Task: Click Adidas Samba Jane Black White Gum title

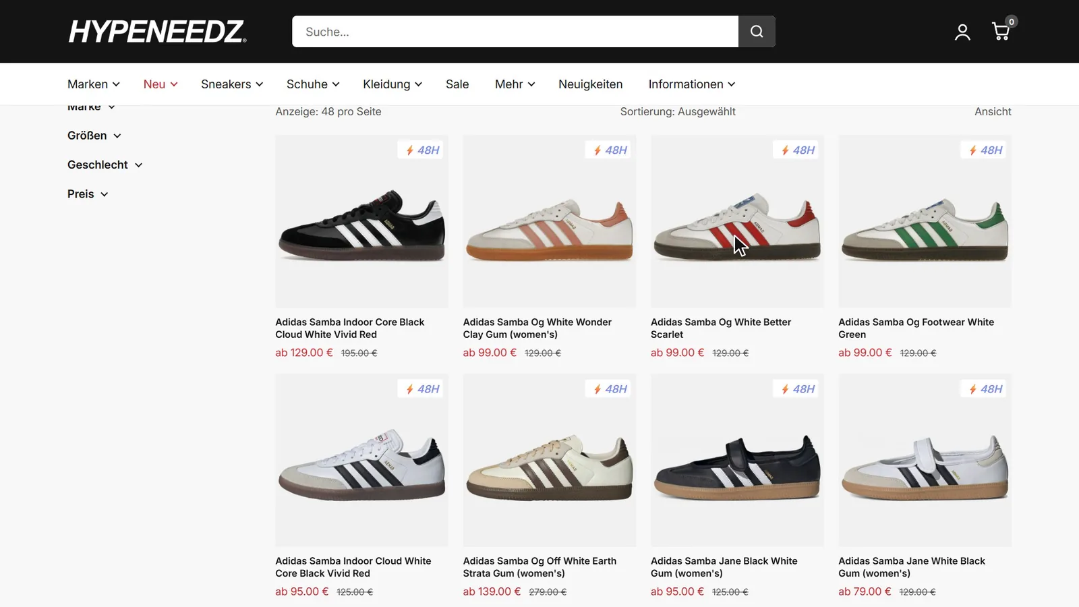Action: pyautogui.click(x=724, y=567)
